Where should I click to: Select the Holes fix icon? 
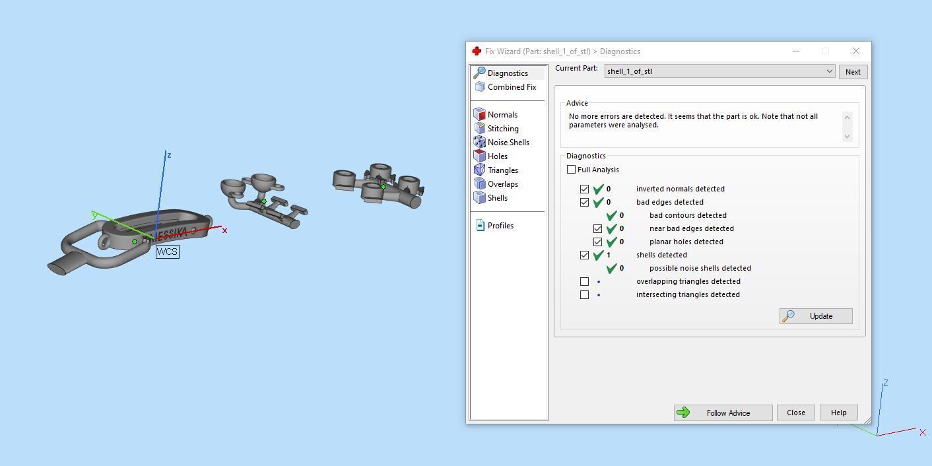[x=480, y=156]
